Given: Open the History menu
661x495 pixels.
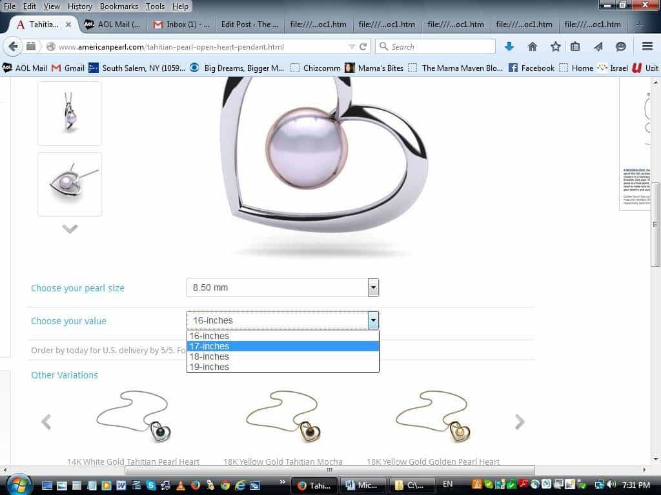Looking at the screenshot, I should tap(79, 6).
